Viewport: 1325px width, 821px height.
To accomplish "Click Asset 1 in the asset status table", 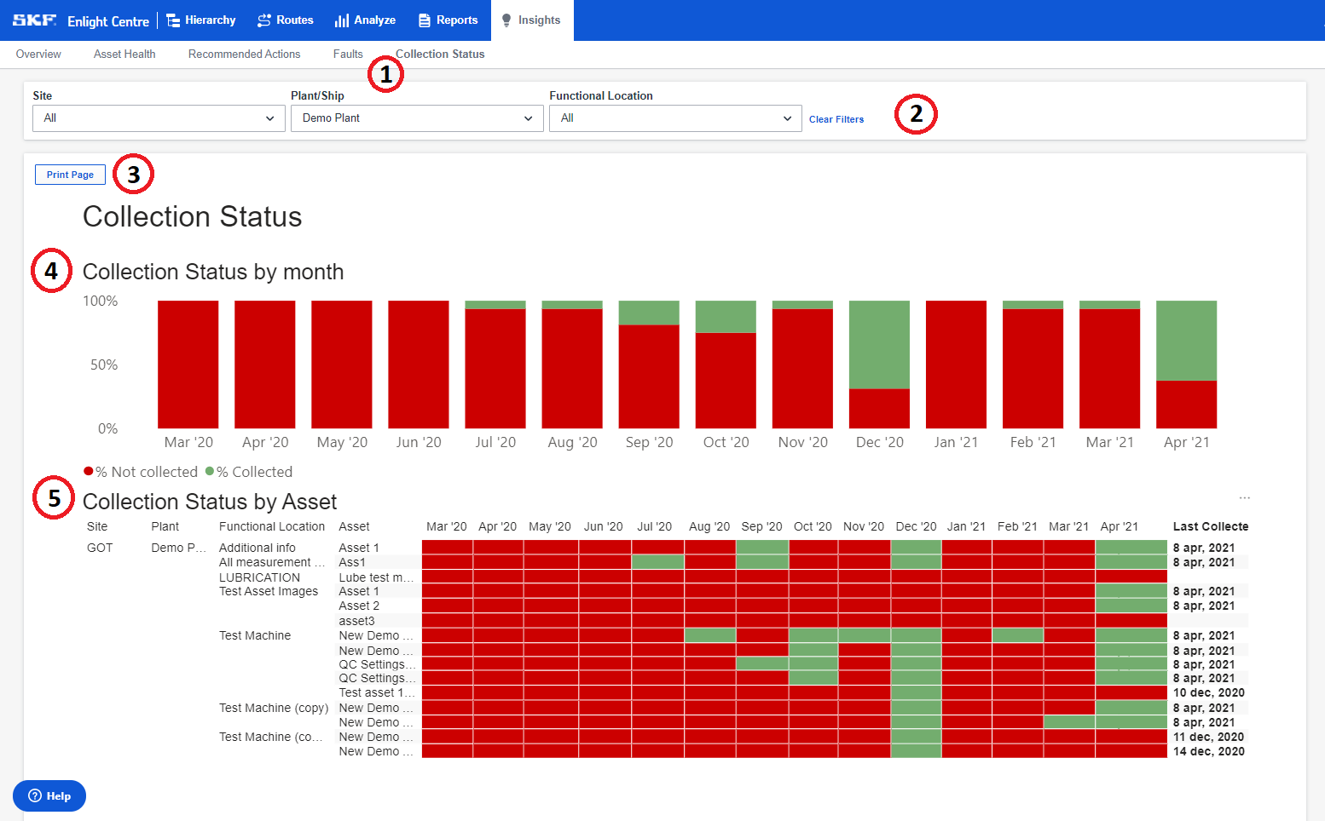I will click(x=358, y=547).
